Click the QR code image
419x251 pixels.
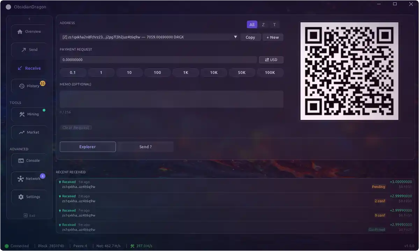tap(349, 71)
